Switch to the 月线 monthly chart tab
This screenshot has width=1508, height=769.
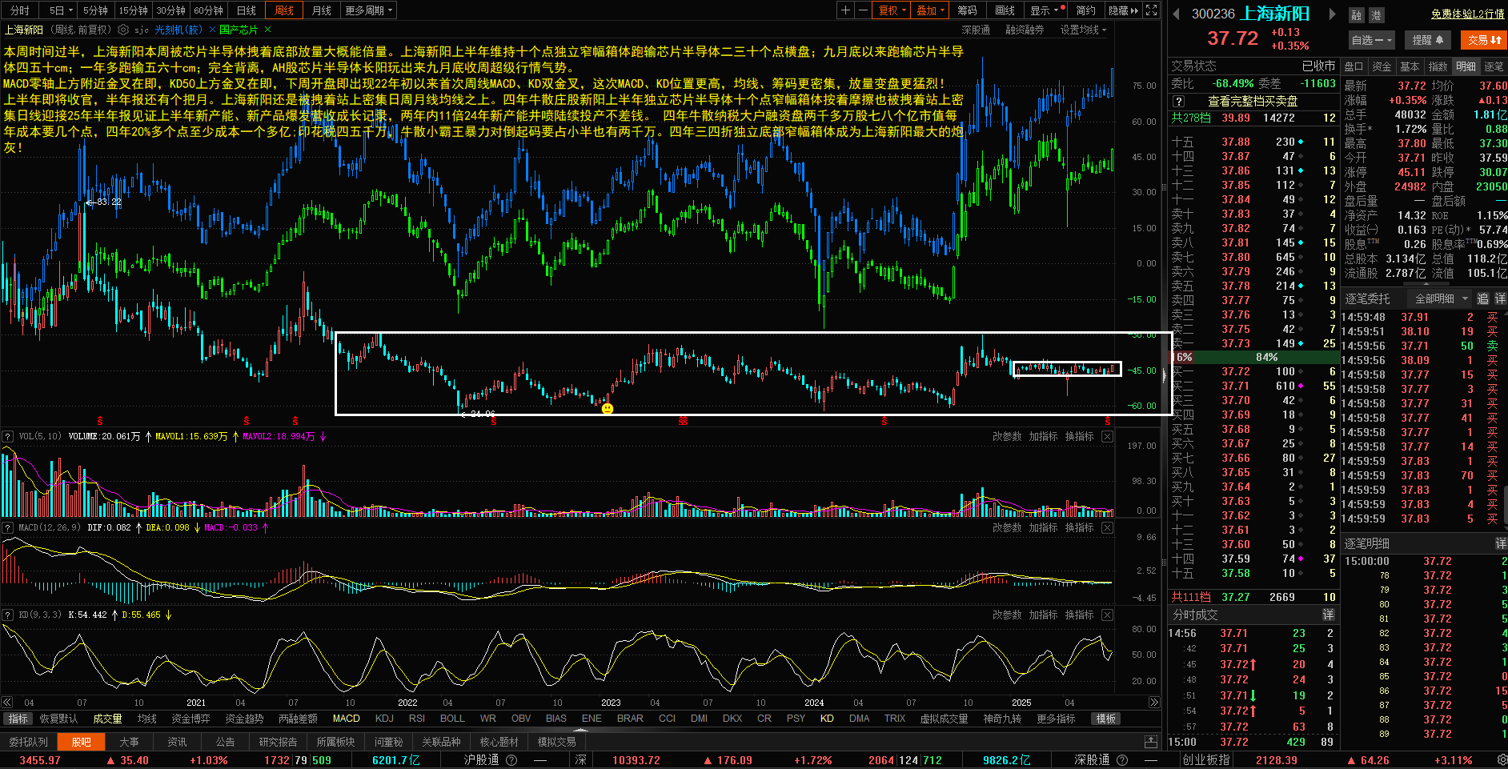[x=322, y=10]
